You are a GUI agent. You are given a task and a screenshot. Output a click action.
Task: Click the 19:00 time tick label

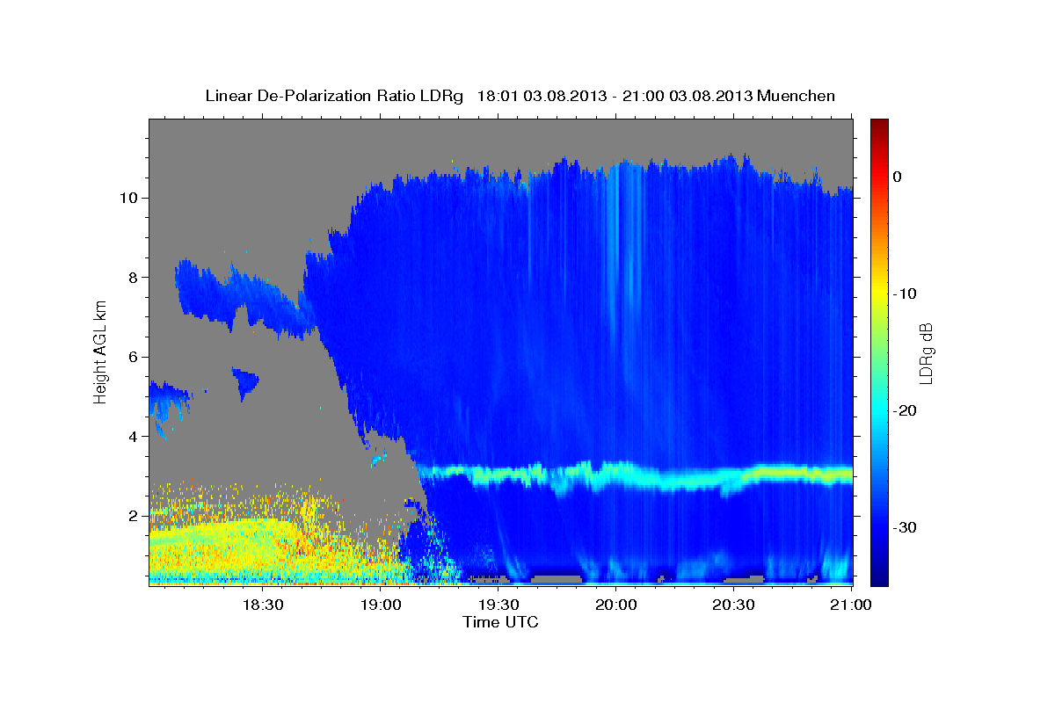[x=381, y=605]
